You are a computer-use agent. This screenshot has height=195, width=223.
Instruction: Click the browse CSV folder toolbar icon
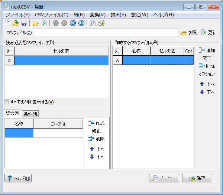(x=35, y=23)
